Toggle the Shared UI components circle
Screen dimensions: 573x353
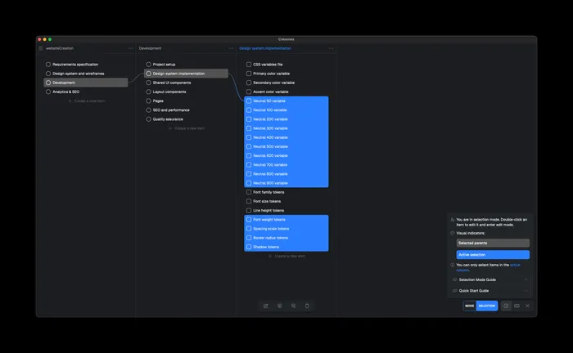click(x=149, y=83)
